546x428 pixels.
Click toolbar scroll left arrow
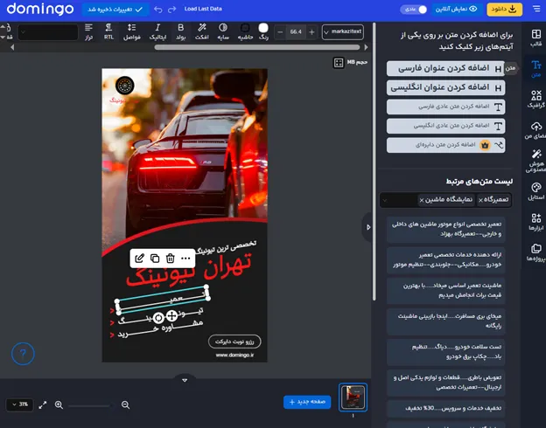point(12,47)
